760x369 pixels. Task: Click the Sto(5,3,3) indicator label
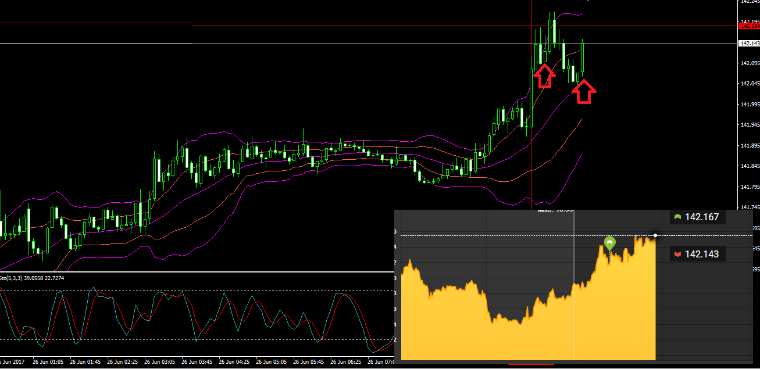tap(32, 278)
